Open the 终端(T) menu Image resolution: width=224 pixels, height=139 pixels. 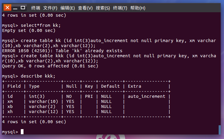pyautogui.click(x=120, y=8)
